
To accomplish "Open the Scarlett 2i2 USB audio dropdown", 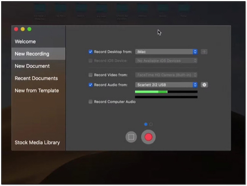I will (x=166, y=85).
